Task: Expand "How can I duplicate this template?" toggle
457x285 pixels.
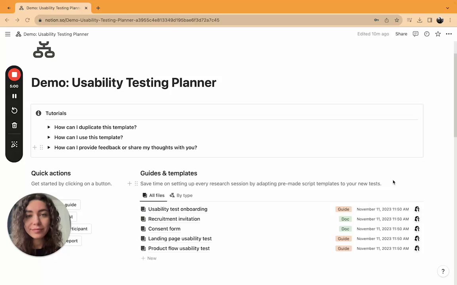Action: [x=49, y=127]
